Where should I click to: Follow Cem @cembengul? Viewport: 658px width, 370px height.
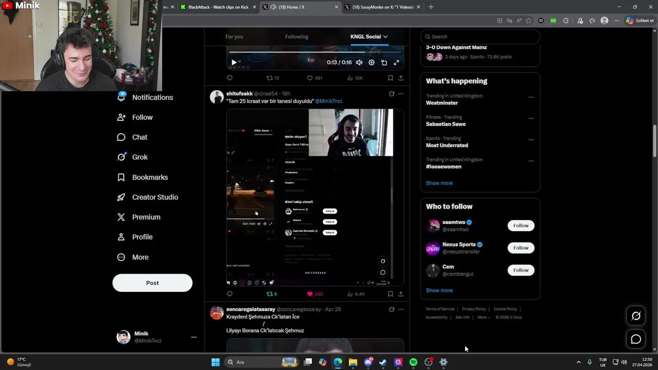(521, 270)
